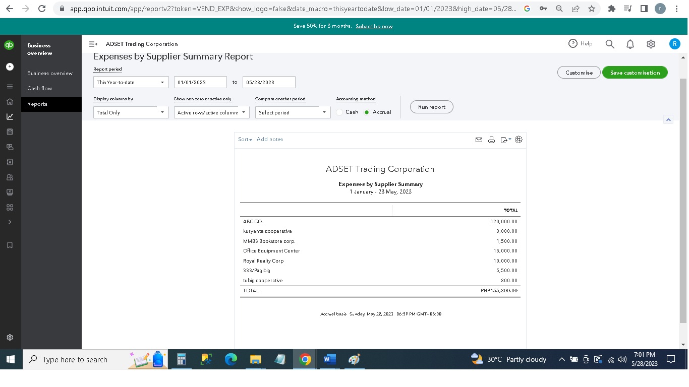This screenshot has width=689, height=387.
Task: Click the search magnifier icon in header
Action: pos(610,44)
